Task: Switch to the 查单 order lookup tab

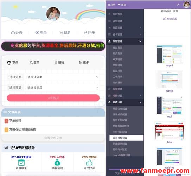Action: point(34,63)
